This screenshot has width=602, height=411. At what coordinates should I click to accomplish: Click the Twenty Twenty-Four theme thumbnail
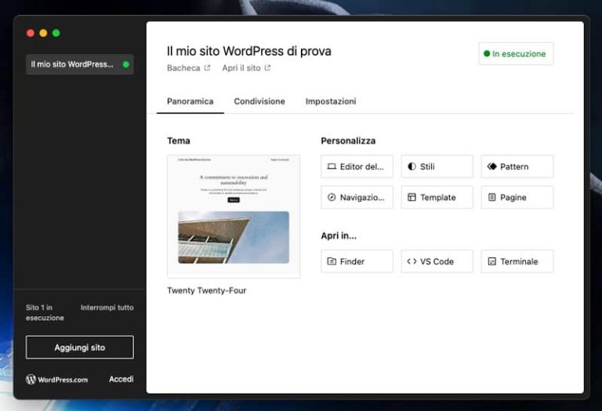click(234, 216)
